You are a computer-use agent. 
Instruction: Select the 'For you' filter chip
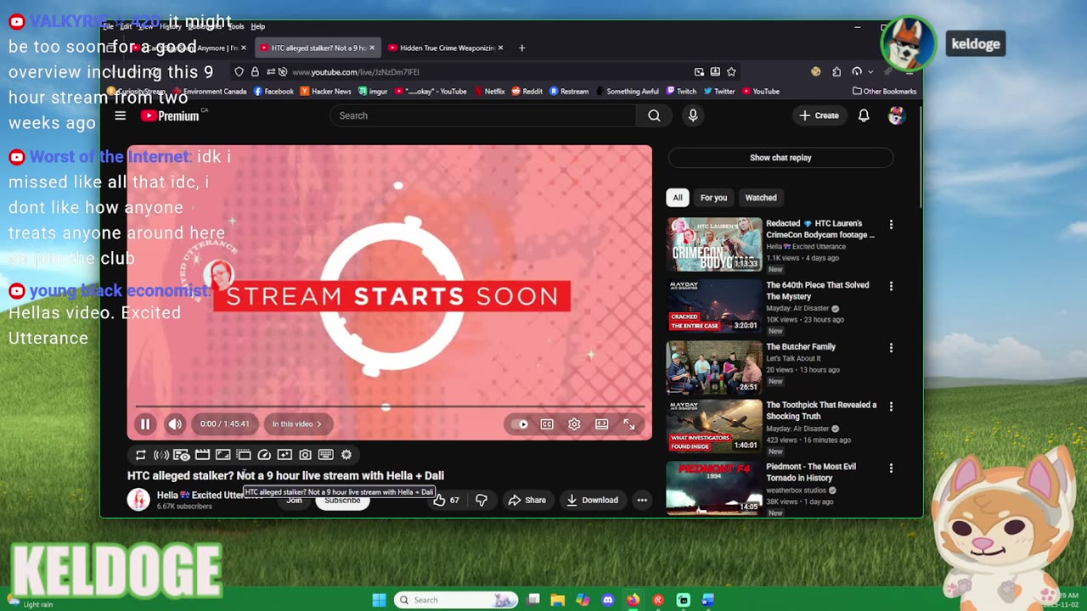(x=713, y=198)
